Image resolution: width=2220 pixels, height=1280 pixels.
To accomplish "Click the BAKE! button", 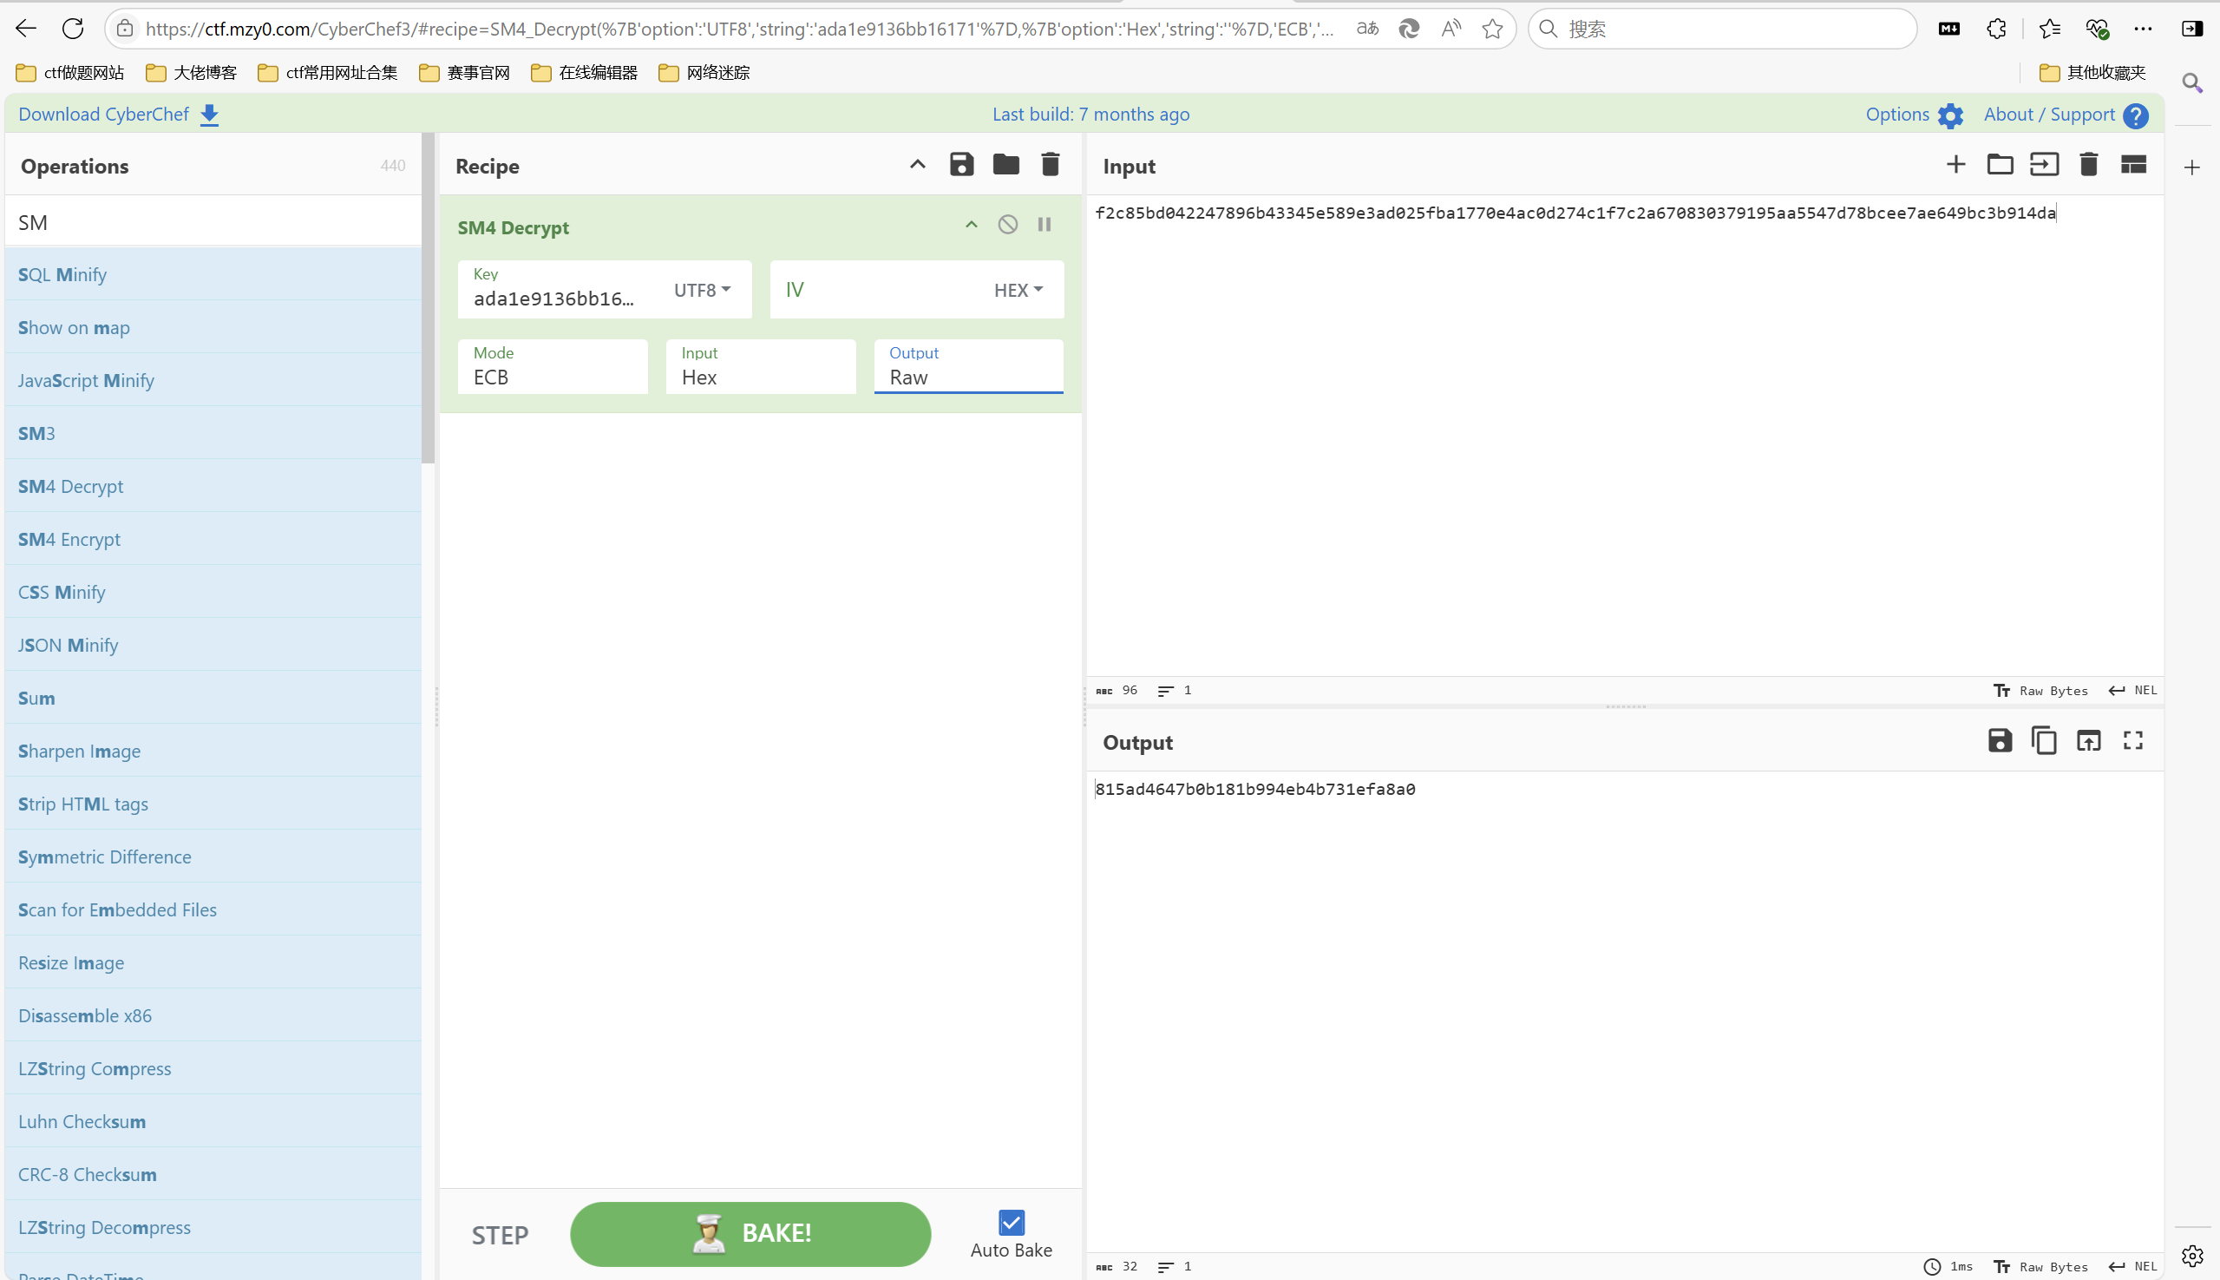I will coord(750,1233).
